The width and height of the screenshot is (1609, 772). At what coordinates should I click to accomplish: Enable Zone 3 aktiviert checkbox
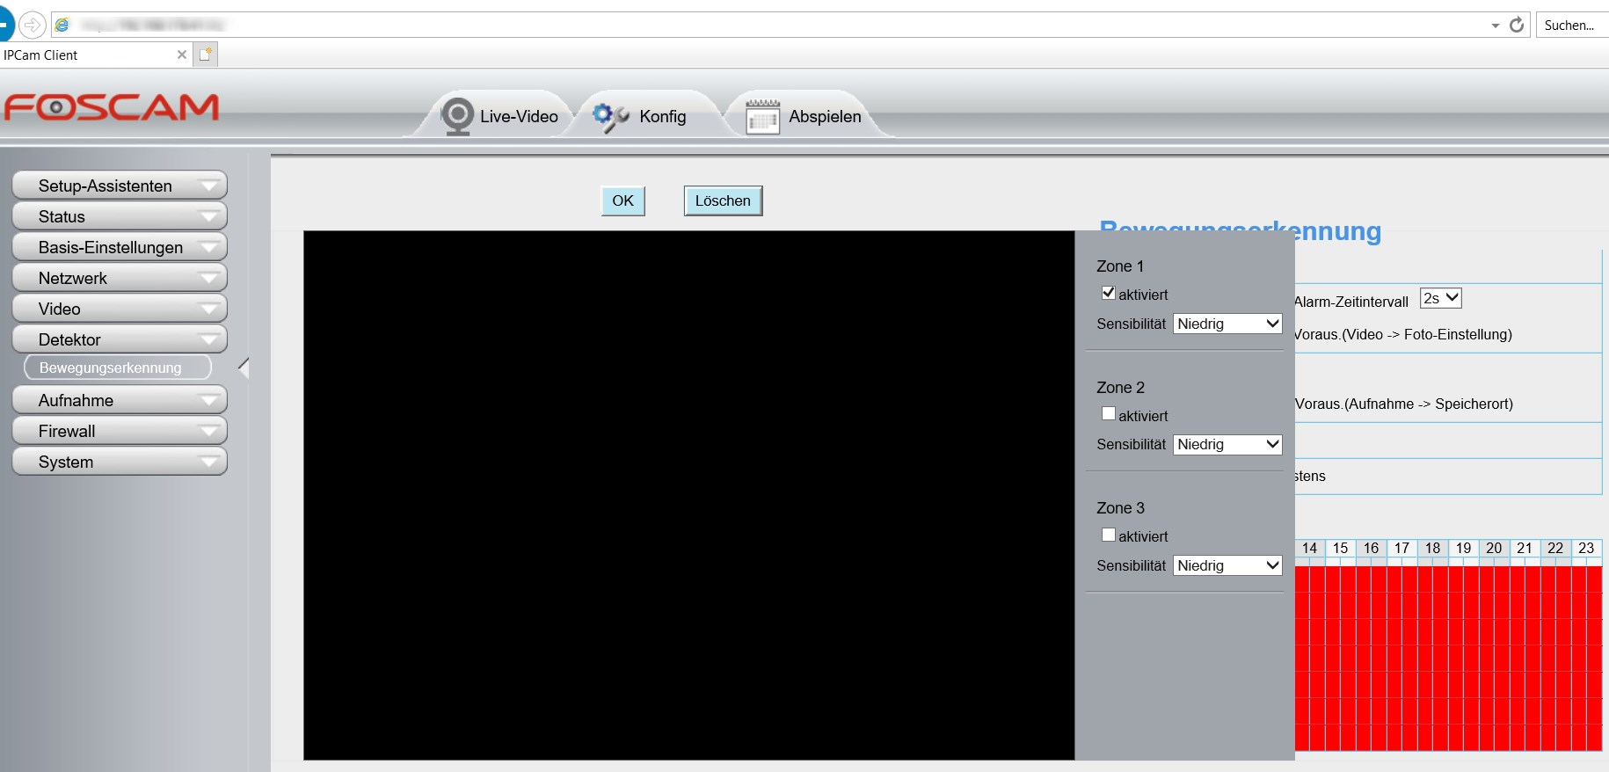[x=1109, y=535]
